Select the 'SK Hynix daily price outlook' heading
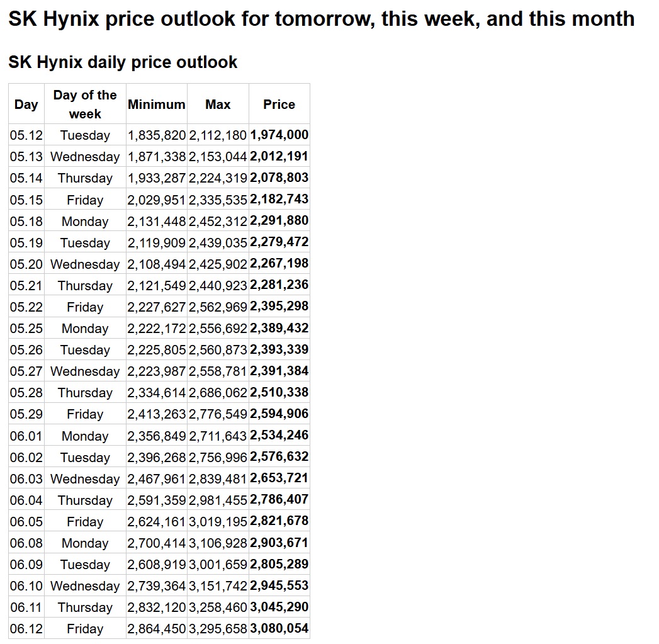 tap(123, 62)
